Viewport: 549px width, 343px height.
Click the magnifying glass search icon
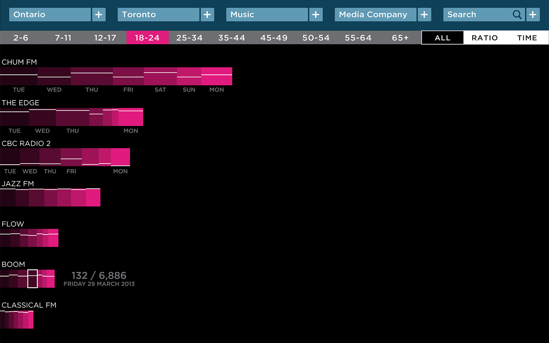point(517,15)
